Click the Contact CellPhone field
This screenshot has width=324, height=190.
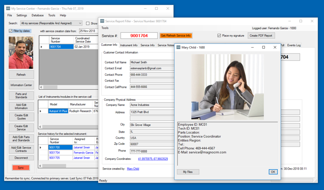pyautogui.click(x=152, y=87)
